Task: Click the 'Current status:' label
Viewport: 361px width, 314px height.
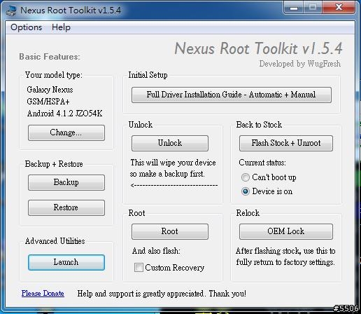Action: [x=262, y=163]
